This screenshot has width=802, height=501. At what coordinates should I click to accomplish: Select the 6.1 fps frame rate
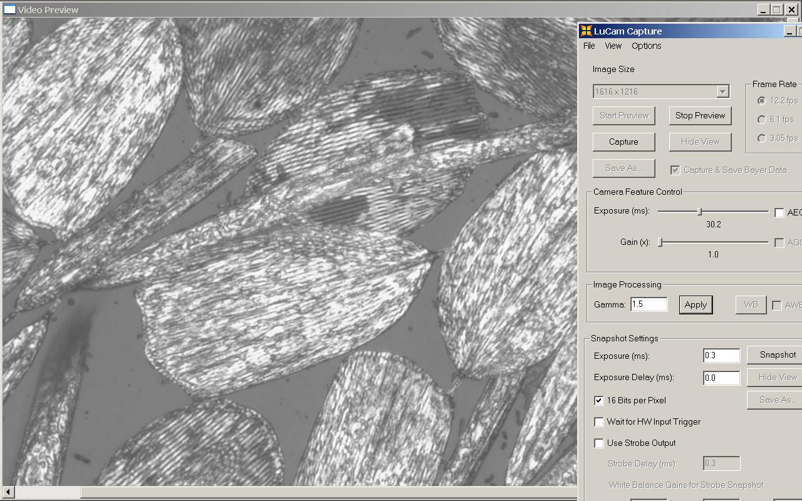pos(762,120)
